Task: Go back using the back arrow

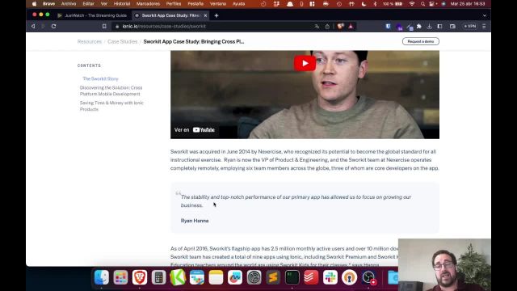Action: point(33,26)
